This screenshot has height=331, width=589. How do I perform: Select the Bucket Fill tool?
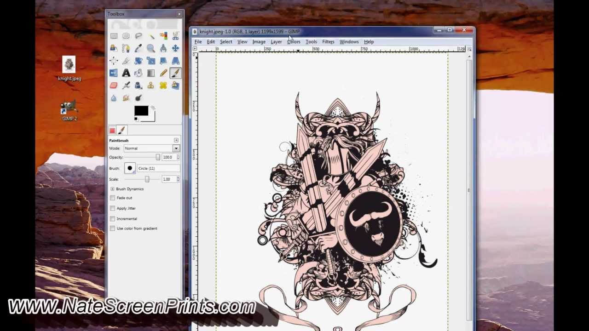pos(139,73)
